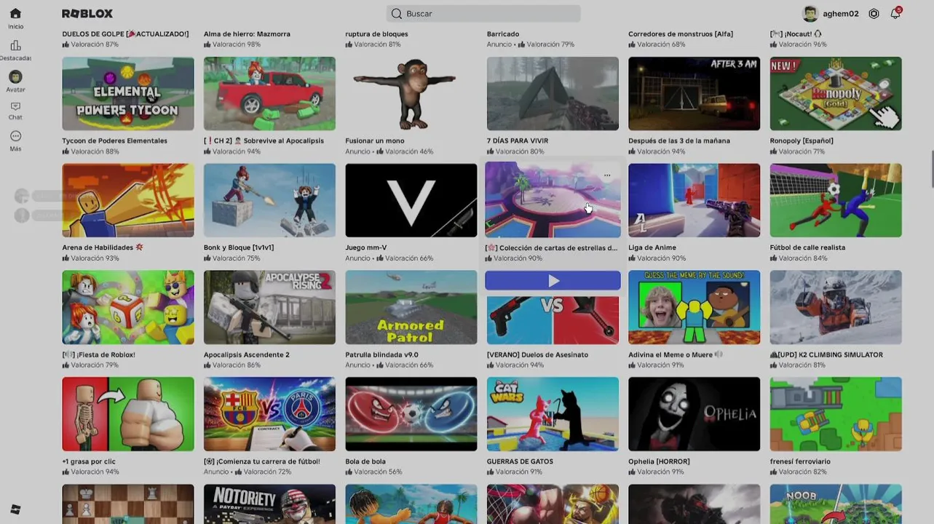This screenshot has height=524, width=934.
Task: Open the K2 CLIMBING SIMULATOR thumbnail
Action: tap(836, 307)
